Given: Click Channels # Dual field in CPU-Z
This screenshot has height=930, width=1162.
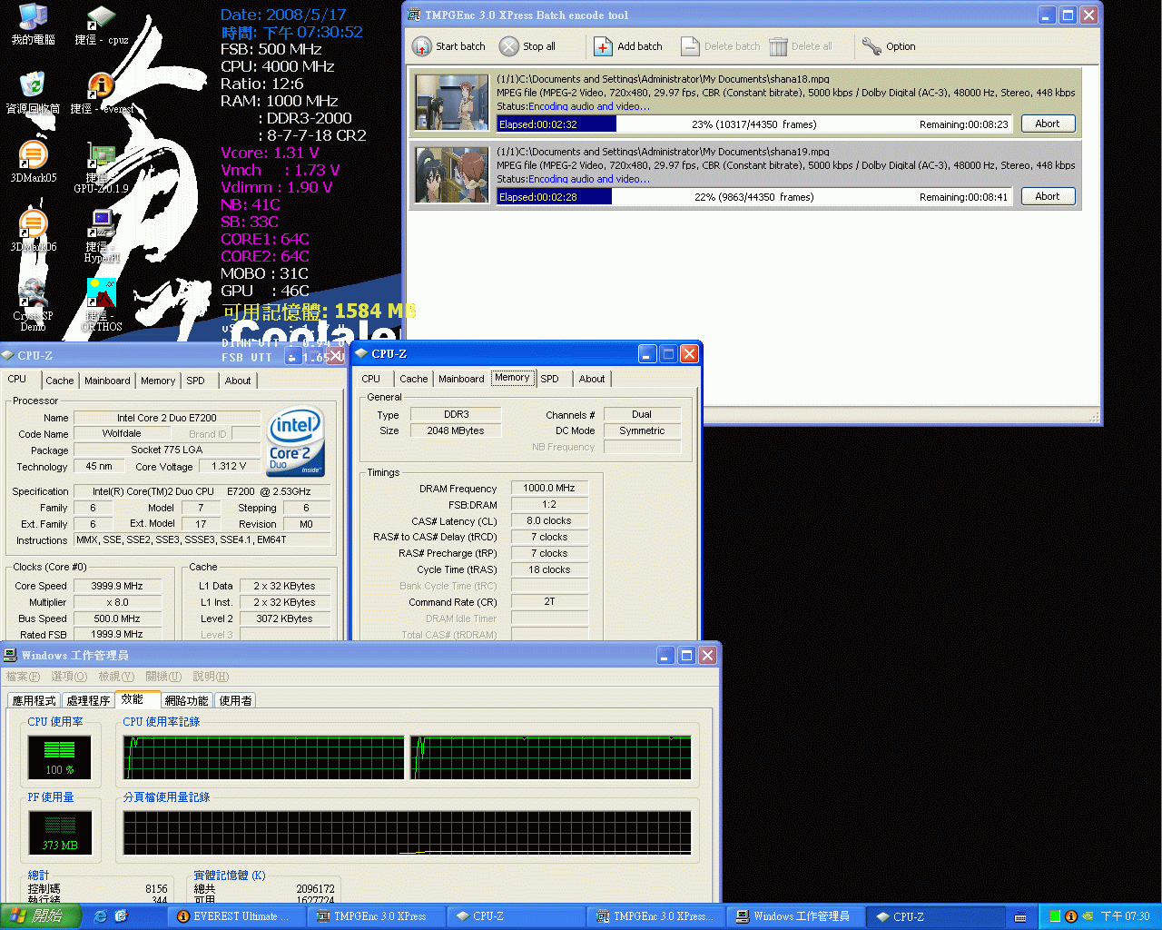Looking at the screenshot, I should click(642, 414).
